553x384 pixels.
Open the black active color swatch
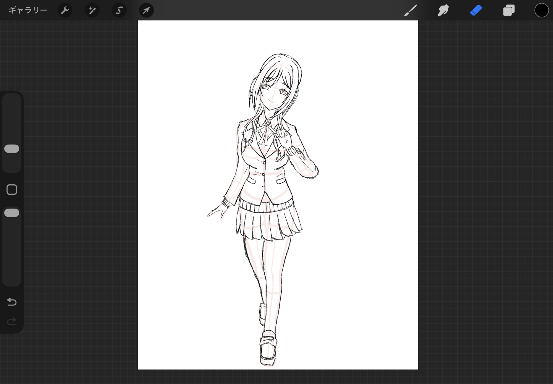tap(541, 11)
